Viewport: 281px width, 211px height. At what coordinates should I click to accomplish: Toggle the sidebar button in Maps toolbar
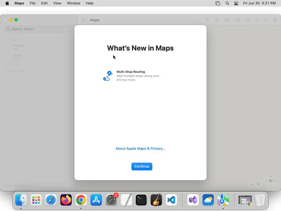(84, 20)
